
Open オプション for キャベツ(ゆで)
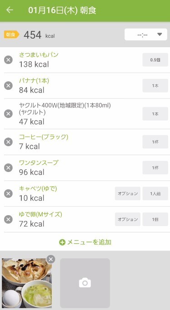pos(128,193)
